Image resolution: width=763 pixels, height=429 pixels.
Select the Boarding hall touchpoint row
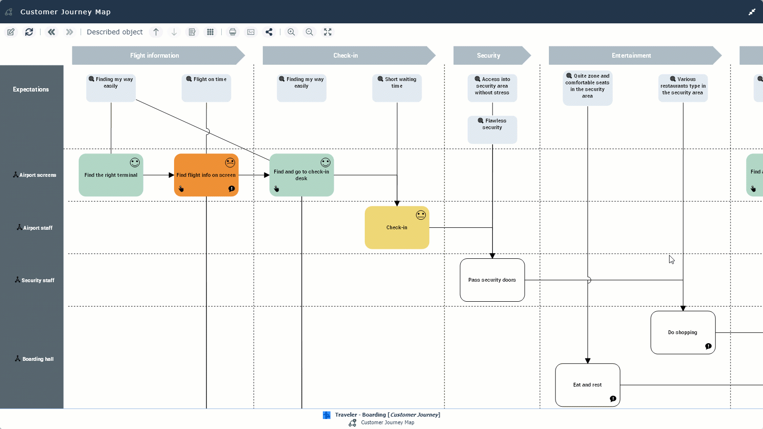[x=34, y=359]
